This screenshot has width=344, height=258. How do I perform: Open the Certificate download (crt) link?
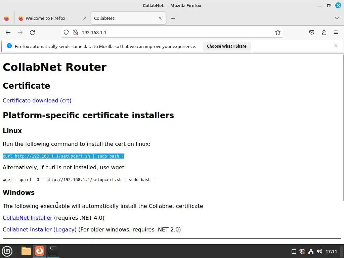click(37, 100)
